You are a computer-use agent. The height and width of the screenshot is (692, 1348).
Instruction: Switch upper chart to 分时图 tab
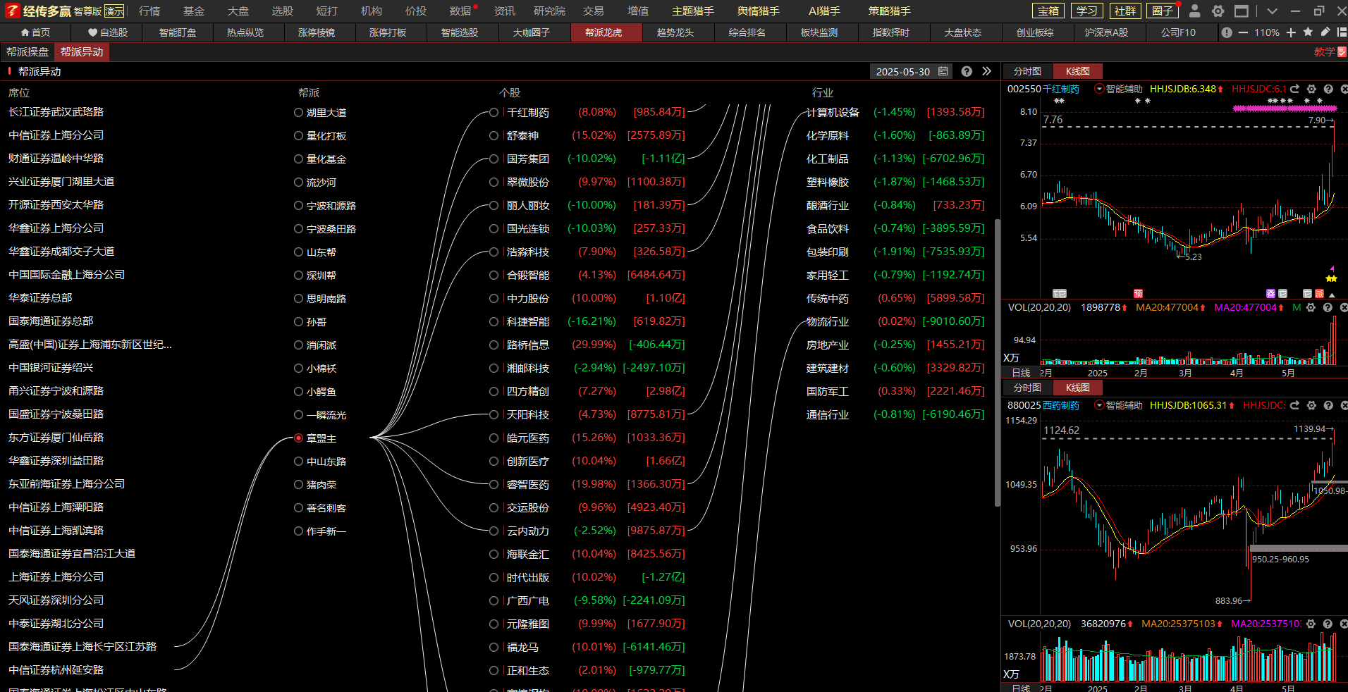pyautogui.click(x=1027, y=71)
